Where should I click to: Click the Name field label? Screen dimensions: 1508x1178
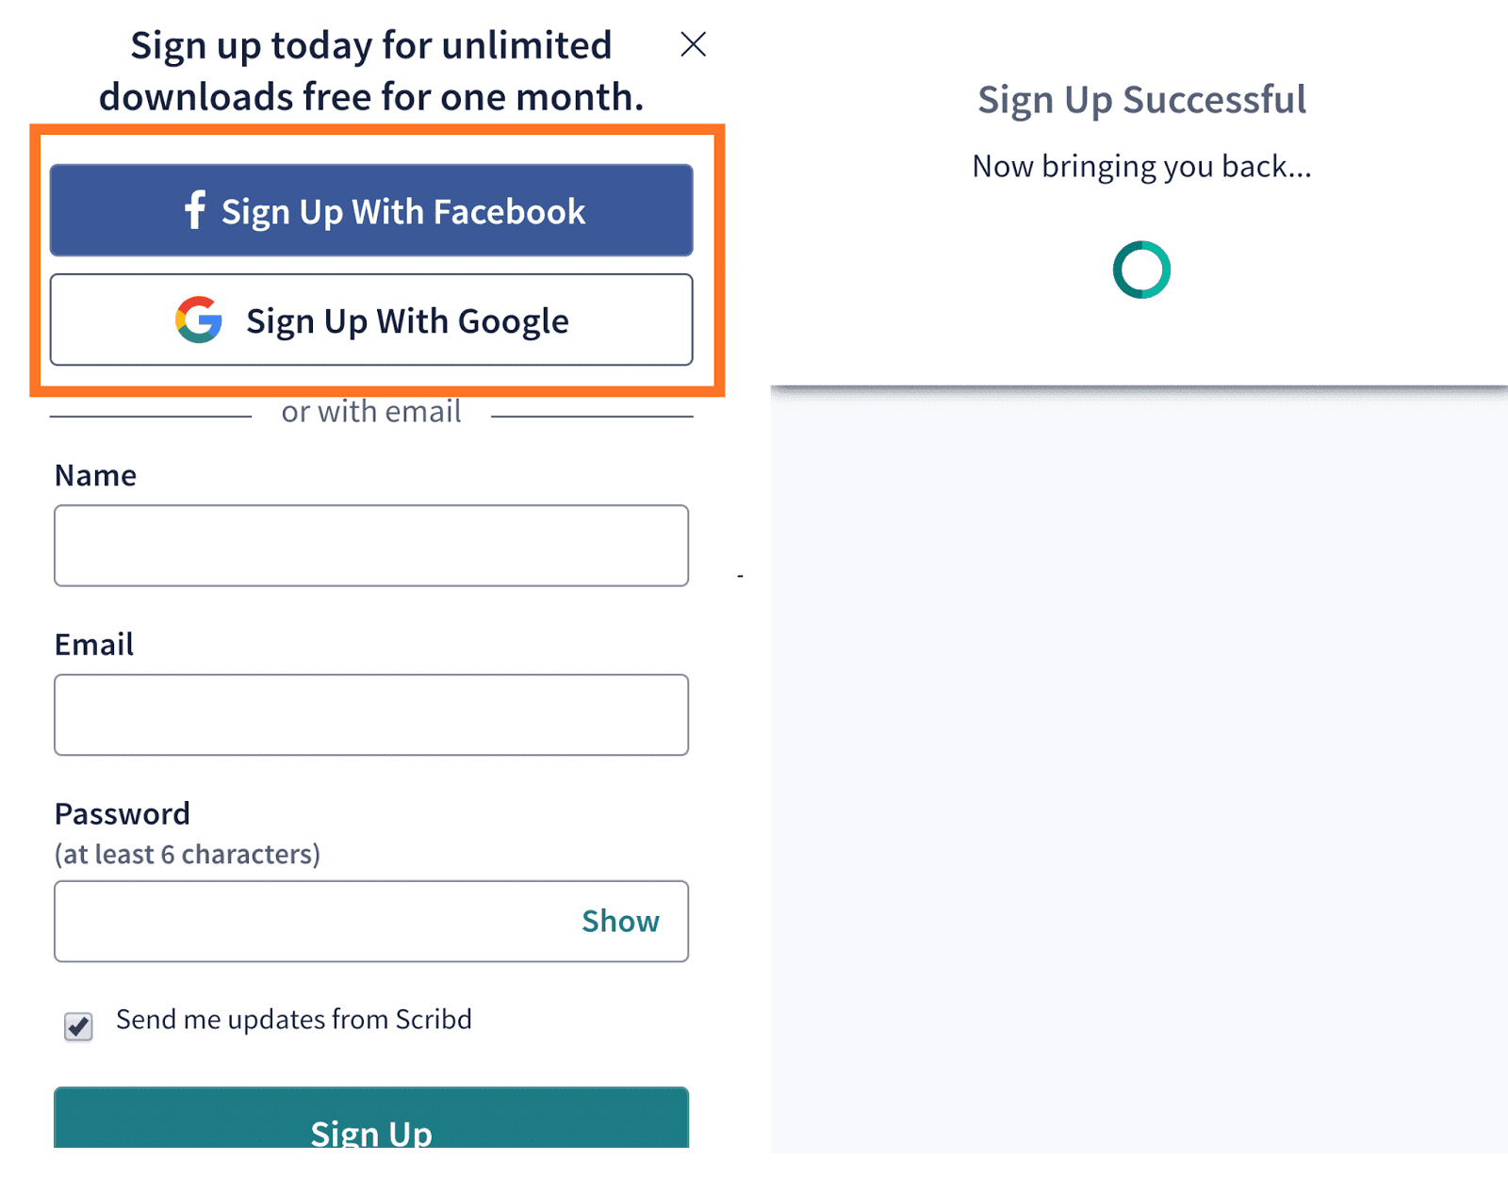pyautogui.click(x=95, y=475)
